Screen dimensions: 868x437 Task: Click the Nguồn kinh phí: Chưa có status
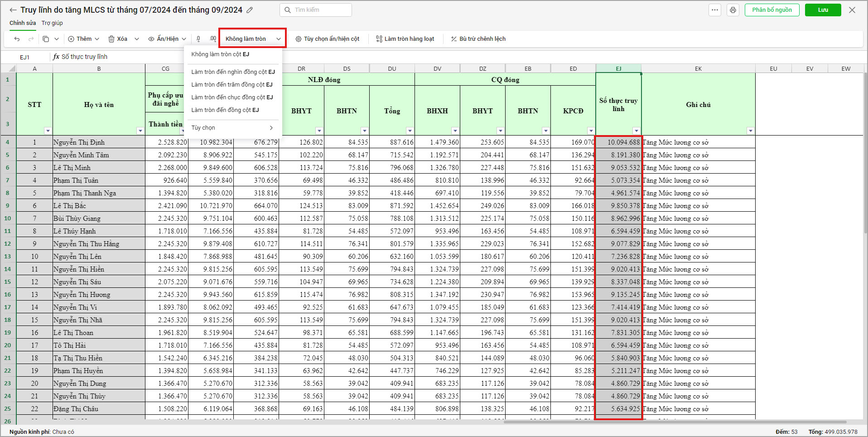(42, 432)
